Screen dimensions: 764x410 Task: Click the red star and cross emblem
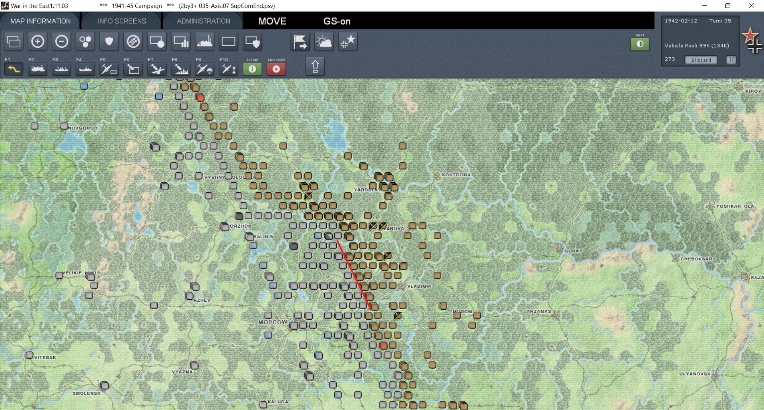click(x=752, y=41)
